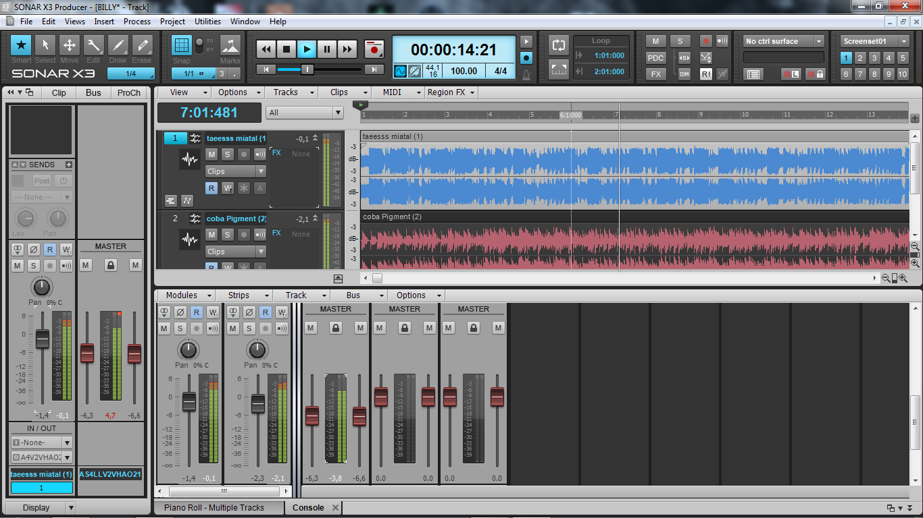Open the Process menu

point(137,22)
